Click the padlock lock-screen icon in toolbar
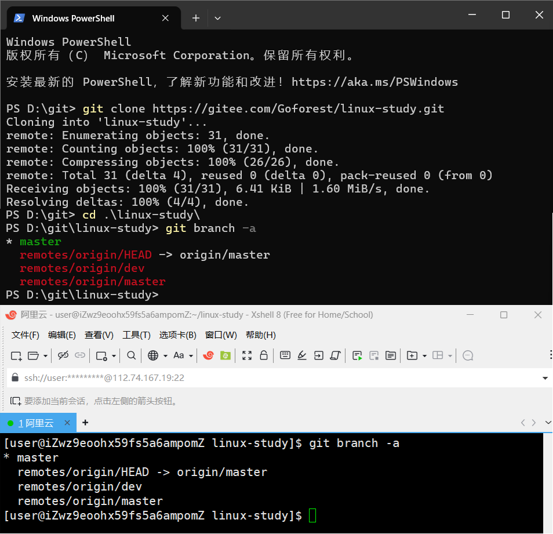Screen dimensions: 553x534 (263, 355)
